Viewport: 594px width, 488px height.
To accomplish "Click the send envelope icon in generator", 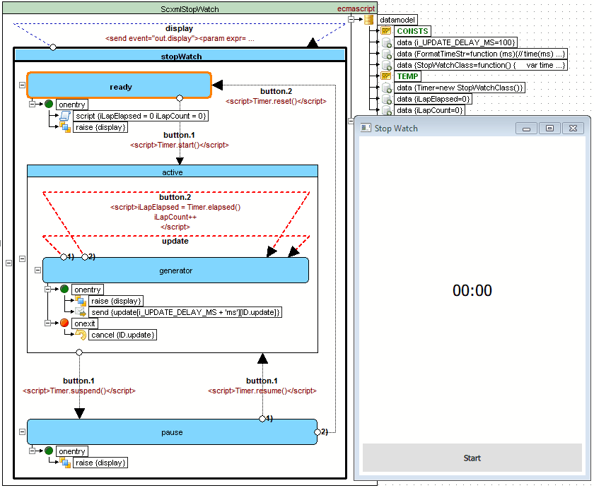I will pos(81,311).
